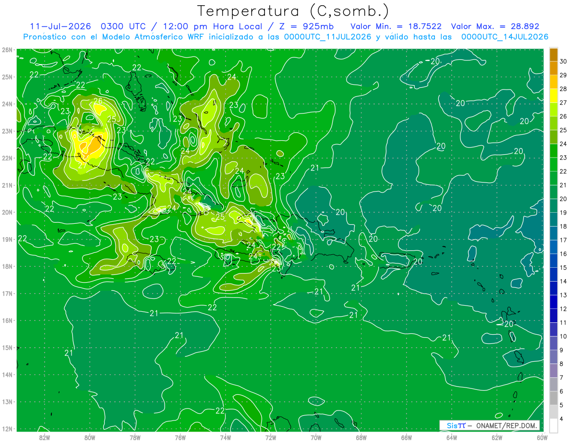Click the '20N' latitude axis label
Viewport: 576px width, 444px height.
coord(7,212)
